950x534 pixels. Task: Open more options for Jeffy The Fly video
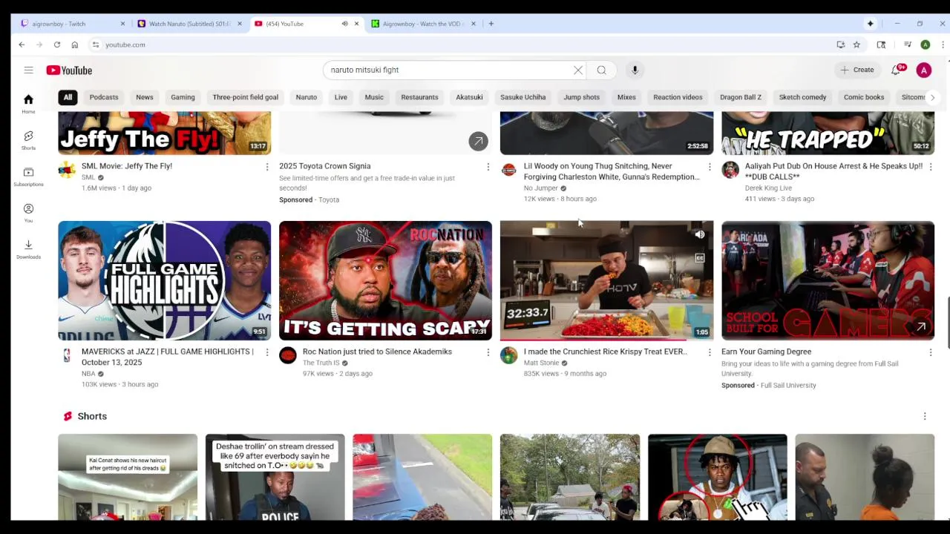(x=267, y=167)
